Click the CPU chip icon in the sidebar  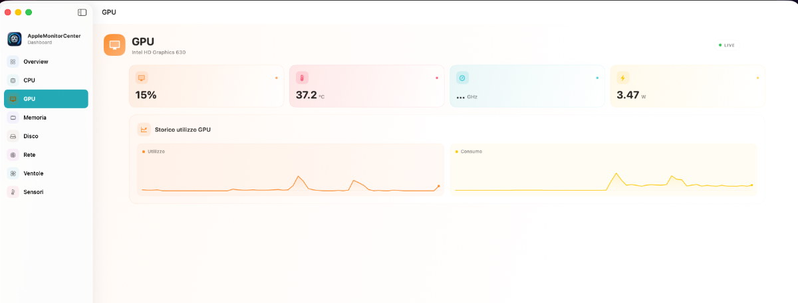coord(13,80)
